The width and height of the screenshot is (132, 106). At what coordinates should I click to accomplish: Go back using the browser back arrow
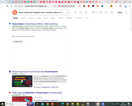click(x=2, y=6)
